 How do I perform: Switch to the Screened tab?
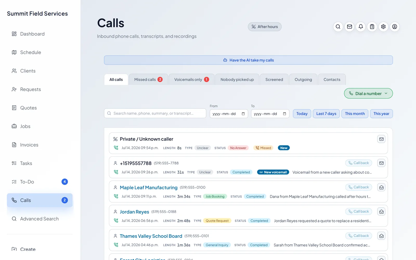tap(274, 80)
